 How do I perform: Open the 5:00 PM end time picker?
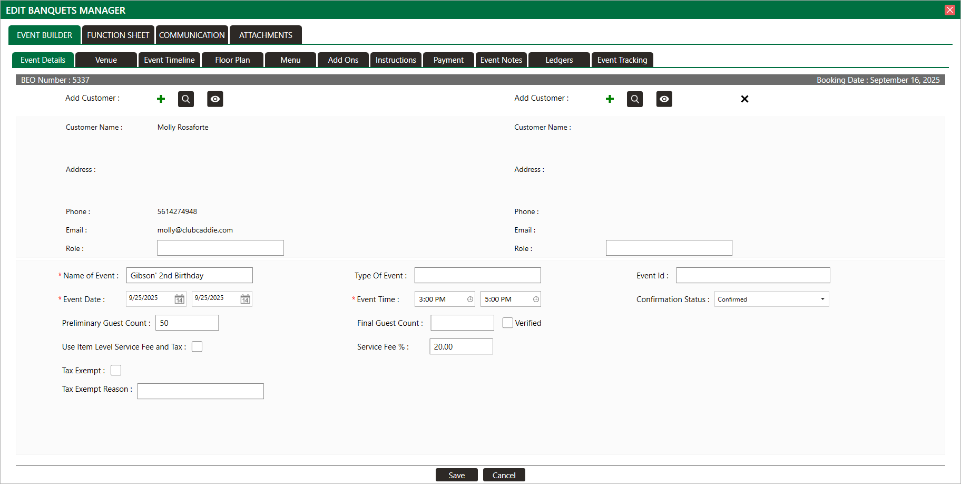536,299
